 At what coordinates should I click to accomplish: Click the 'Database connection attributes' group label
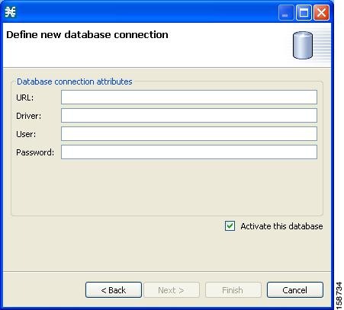[x=75, y=81]
